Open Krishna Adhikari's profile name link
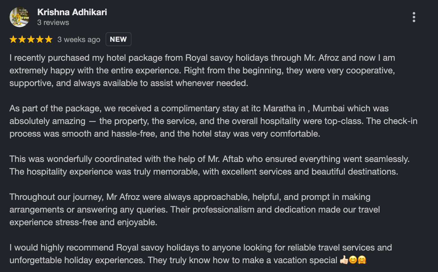The height and width of the screenshot is (272, 438). 72,12
